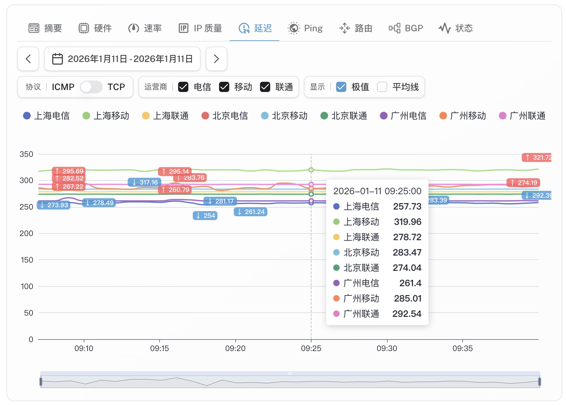The width and height of the screenshot is (566, 405).
Task: Click the IP 质量 badge icon
Action: point(183,28)
